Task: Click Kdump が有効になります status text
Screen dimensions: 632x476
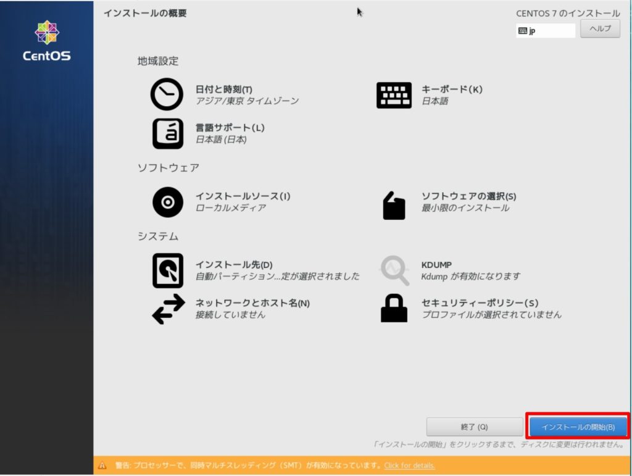Action: (x=471, y=276)
